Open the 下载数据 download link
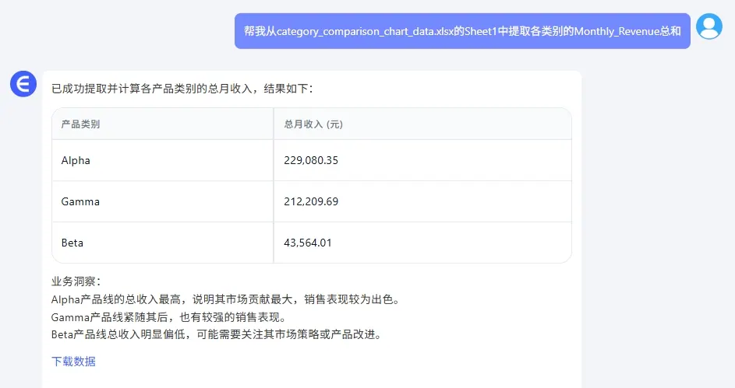The image size is (735, 388). coord(73,362)
